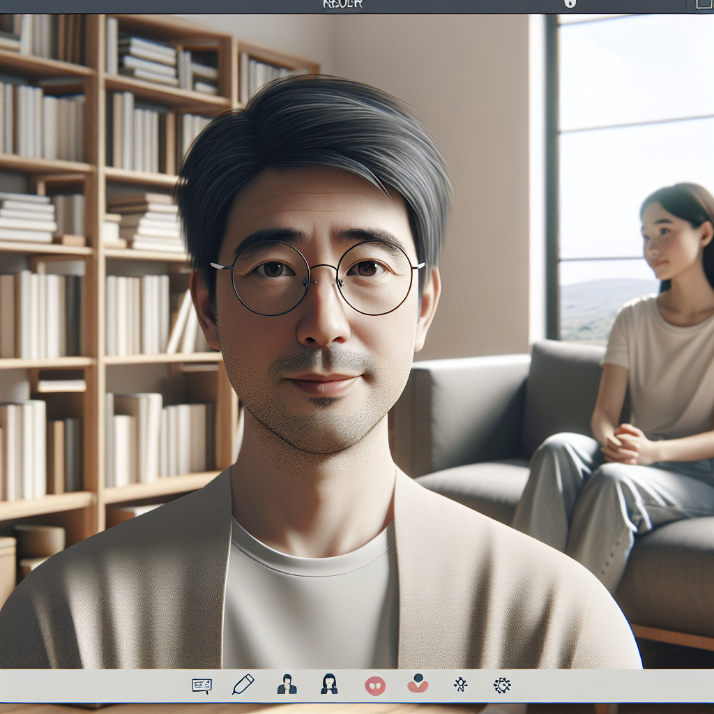Open the chat message board icon
The width and height of the screenshot is (714, 714).
202,685
